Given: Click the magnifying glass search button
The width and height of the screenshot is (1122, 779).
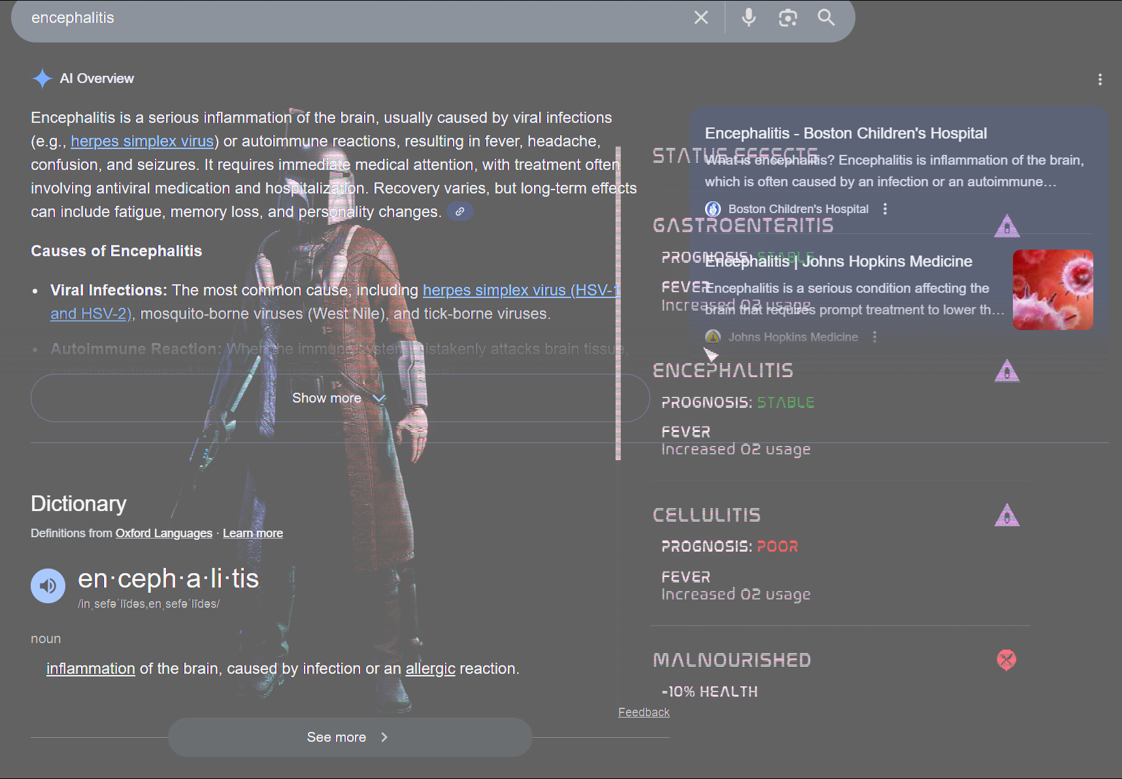Looking at the screenshot, I should pyautogui.click(x=826, y=18).
